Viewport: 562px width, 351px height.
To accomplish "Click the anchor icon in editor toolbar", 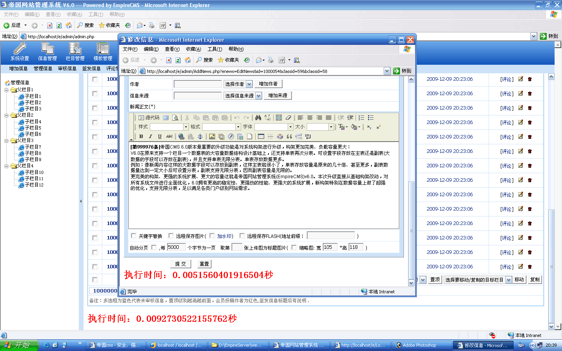I will coord(200,136).
